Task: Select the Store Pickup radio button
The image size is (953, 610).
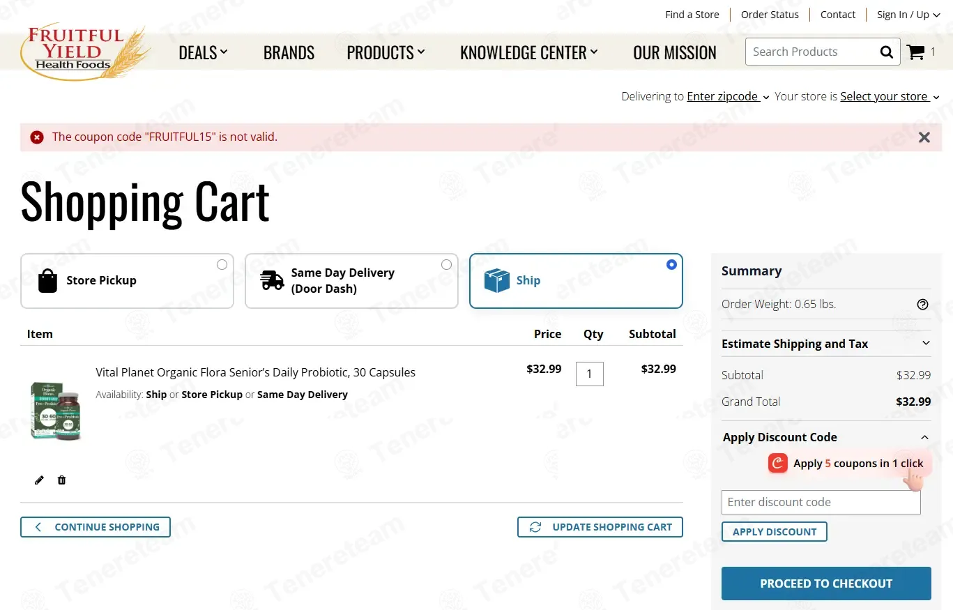Action: (222, 264)
